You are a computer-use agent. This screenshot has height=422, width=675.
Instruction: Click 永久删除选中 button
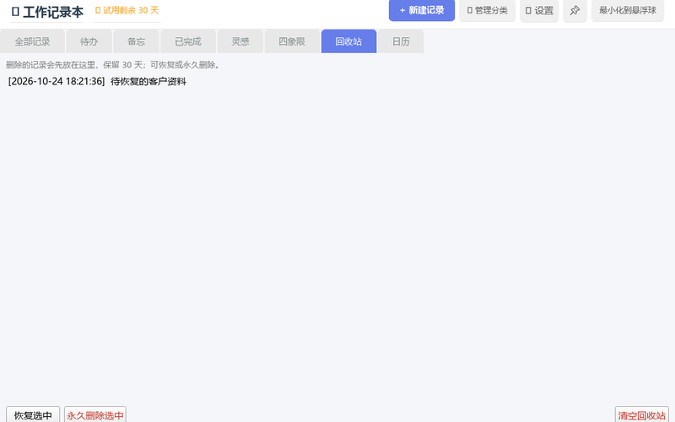tap(95, 415)
